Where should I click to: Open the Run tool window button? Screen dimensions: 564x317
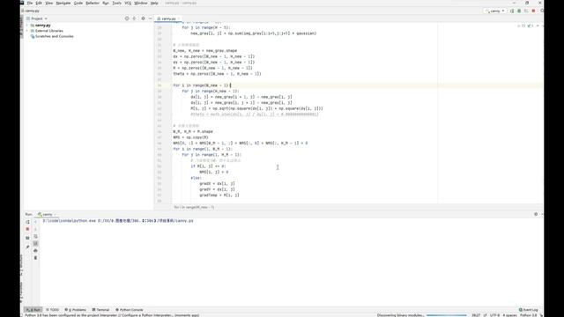(x=33, y=309)
